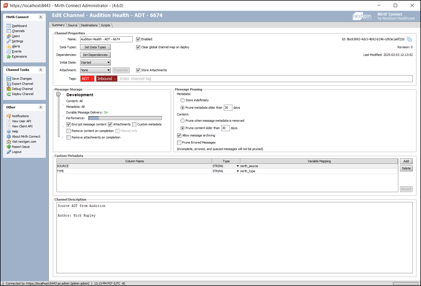Click the prune metadata days field
Viewport: 421px width, 286px height.
click(x=228, y=108)
